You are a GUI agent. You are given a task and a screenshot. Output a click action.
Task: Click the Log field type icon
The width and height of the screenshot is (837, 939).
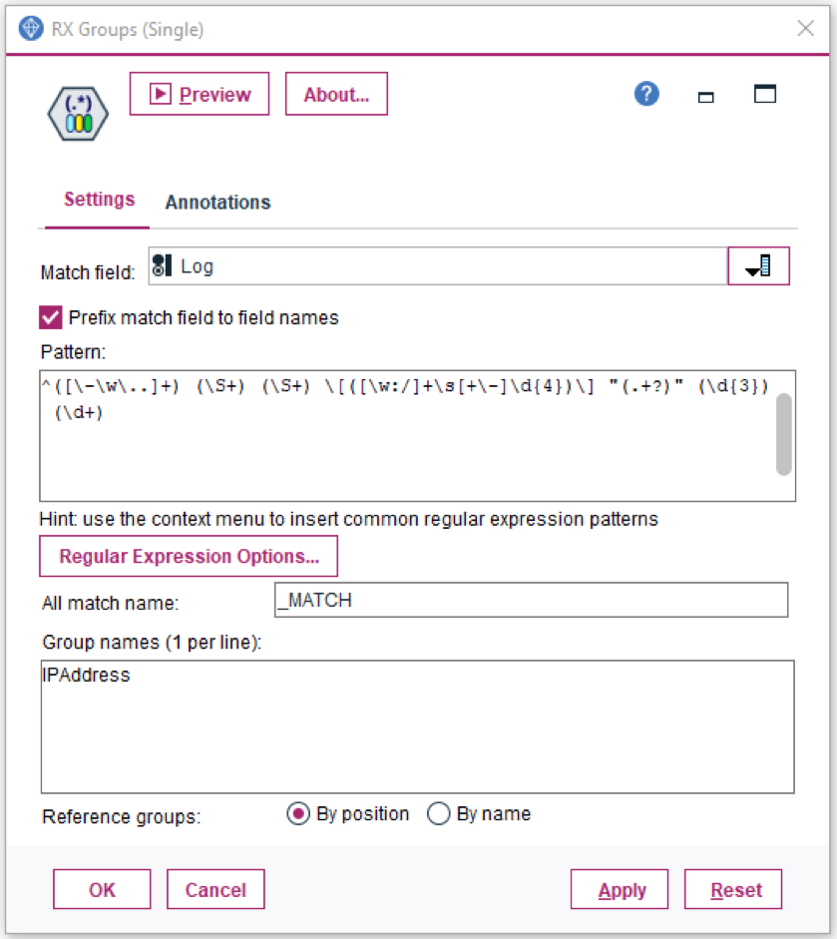[x=162, y=265]
